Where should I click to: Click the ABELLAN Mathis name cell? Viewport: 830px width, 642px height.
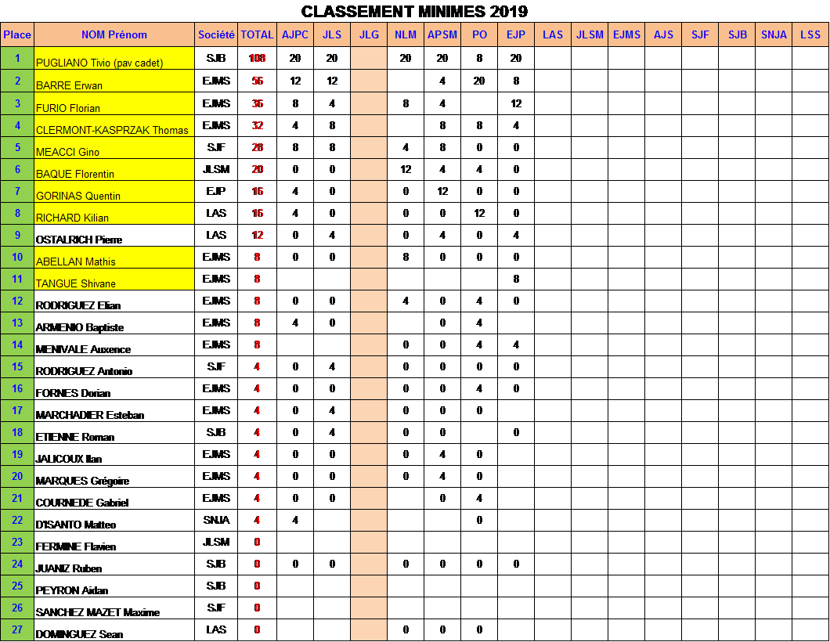point(114,258)
